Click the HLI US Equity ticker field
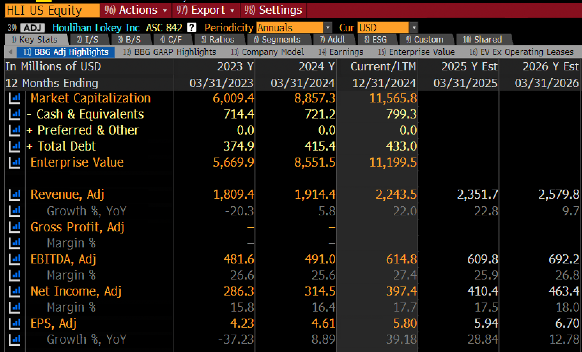Viewport: 582px width, 352px height. click(x=52, y=10)
